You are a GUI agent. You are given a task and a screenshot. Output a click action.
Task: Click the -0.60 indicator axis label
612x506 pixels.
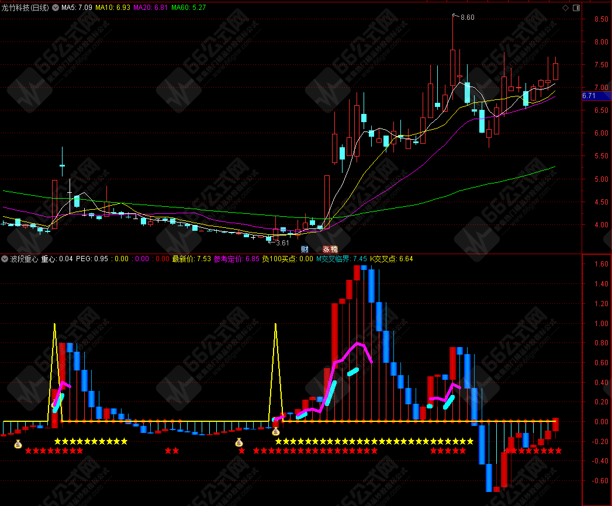pos(600,481)
